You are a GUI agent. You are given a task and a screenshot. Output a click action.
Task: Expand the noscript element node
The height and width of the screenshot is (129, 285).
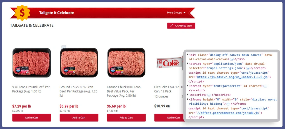(187, 95)
